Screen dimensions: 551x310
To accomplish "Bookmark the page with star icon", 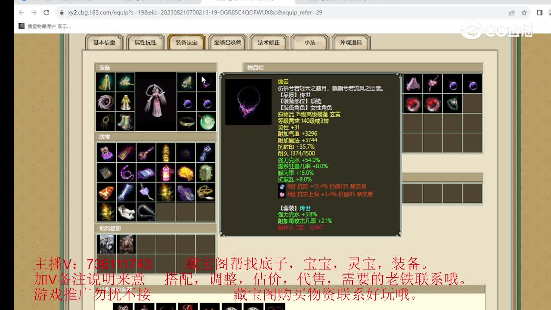I will [x=524, y=12].
